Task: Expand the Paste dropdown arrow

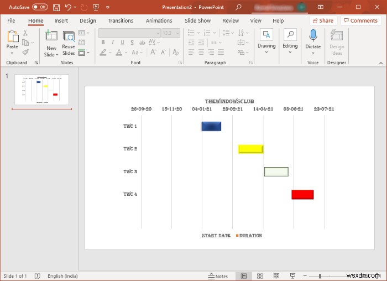Action: click(12, 54)
